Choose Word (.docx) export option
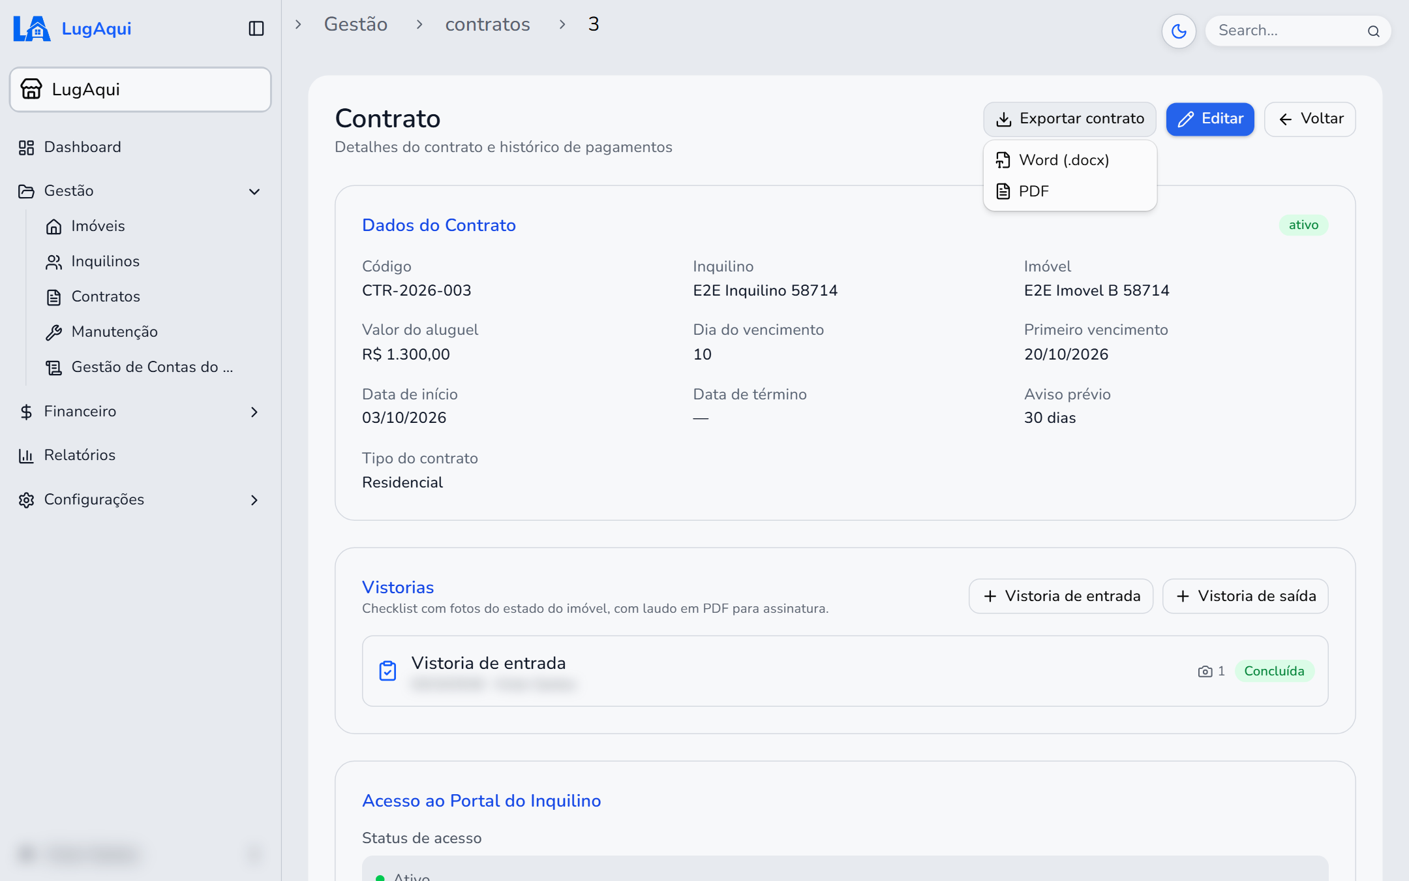The width and height of the screenshot is (1409, 881). [x=1070, y=160]
